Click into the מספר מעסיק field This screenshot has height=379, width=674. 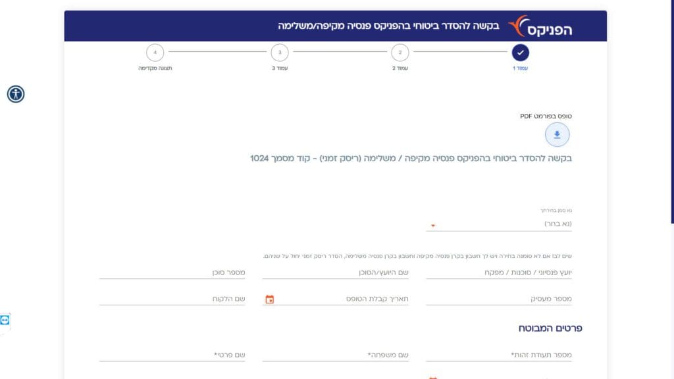point(499,299)
